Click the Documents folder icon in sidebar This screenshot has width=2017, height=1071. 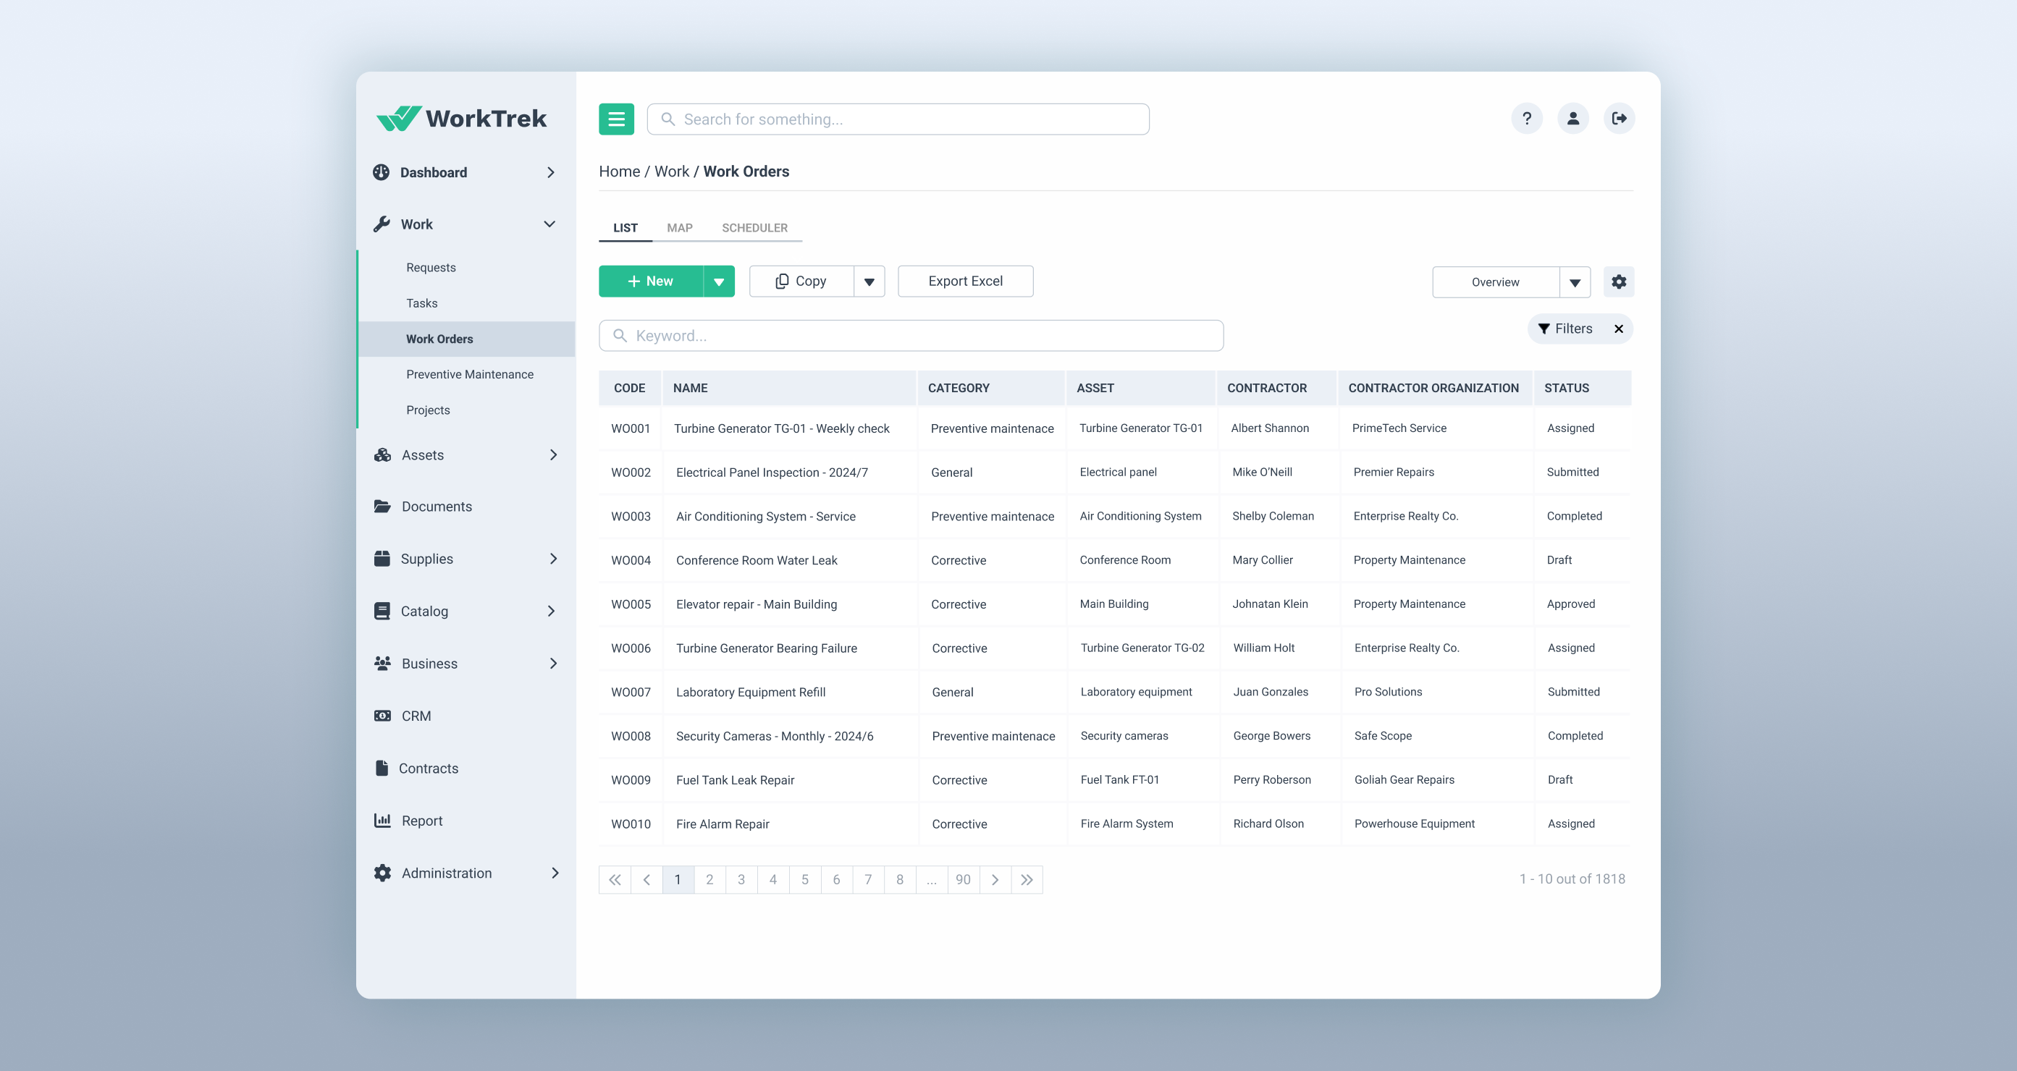(x=382, y=507)
